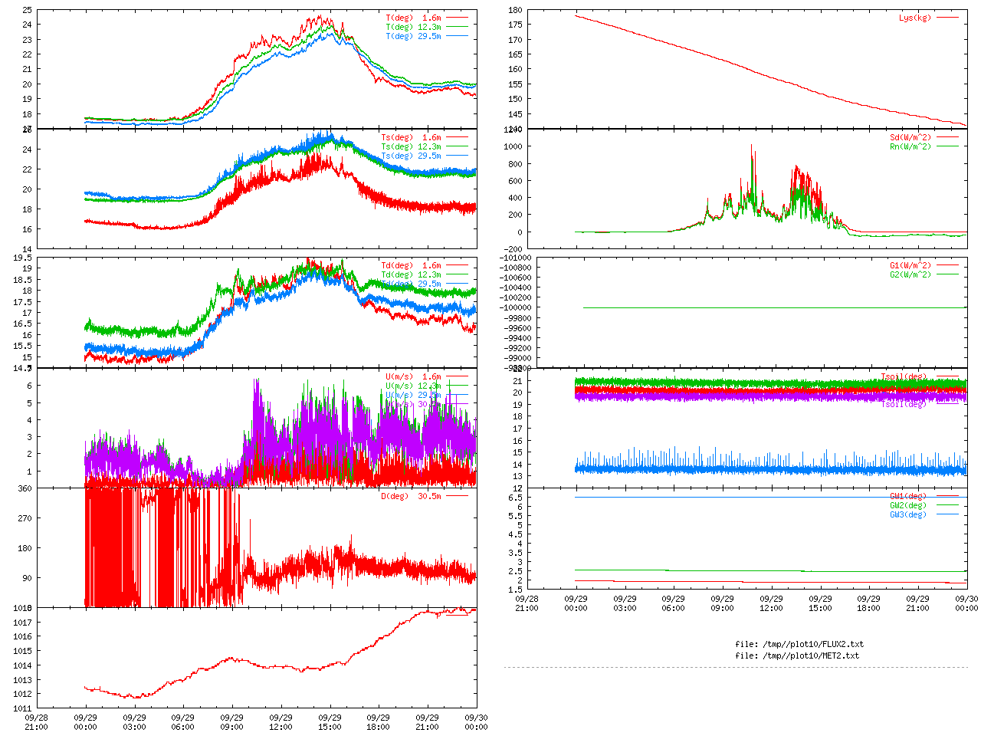The height and width of the screenshot is (736, 981).
Task: Click the 09/28 21:00 label under pressure plot
Action: pyautogui.click(x=36, y=722)
